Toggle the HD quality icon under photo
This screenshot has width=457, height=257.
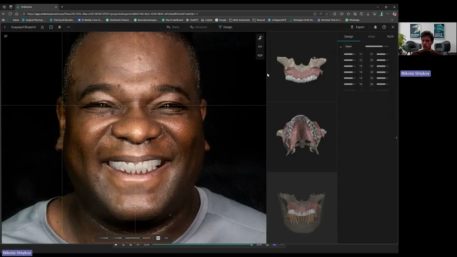coord(158,238)
